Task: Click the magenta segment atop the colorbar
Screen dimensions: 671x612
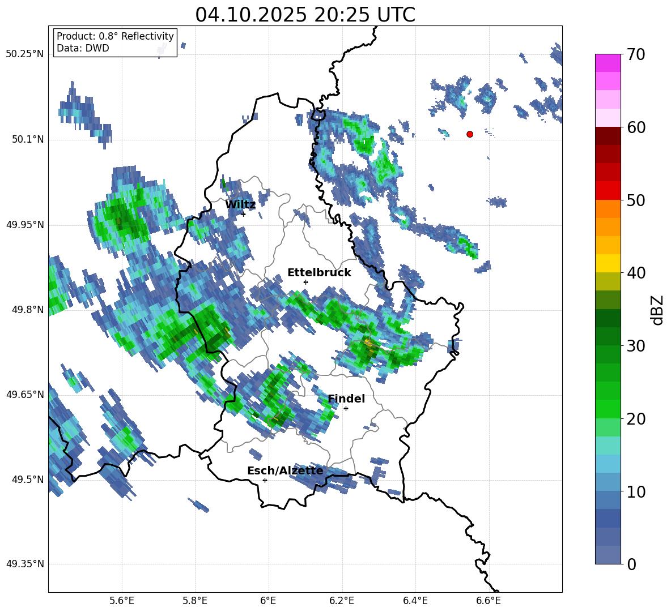Action: click(608, 63)
